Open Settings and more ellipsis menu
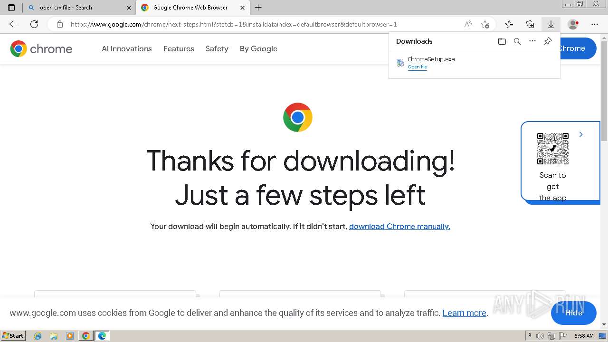Viewport: 608px width, 342px height. (x=595, y=24)
